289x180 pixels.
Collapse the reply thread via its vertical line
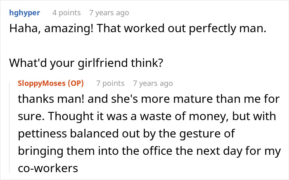pos(9,128)
